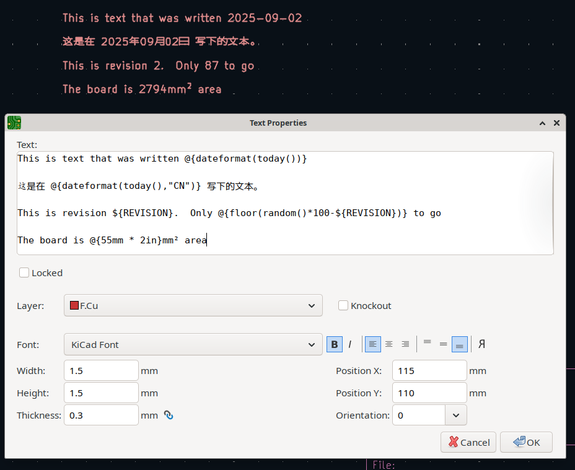The image size is (575, 470).
Task: Open the Layer dropdown showing F.Cu
Action: 193,305
